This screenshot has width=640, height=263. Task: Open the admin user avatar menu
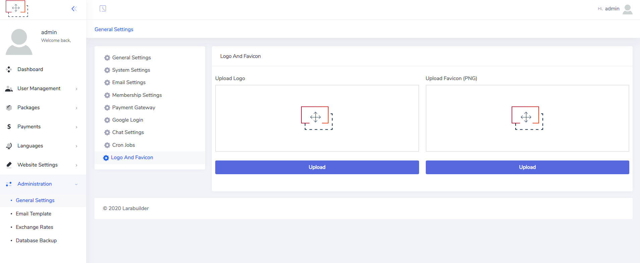[x=627, y=9]
